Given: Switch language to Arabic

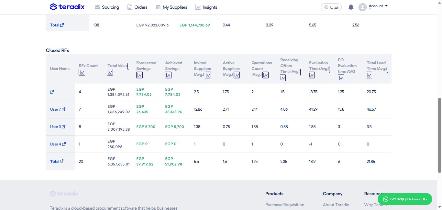Looking at the screenshot, I should click(331, 7).
